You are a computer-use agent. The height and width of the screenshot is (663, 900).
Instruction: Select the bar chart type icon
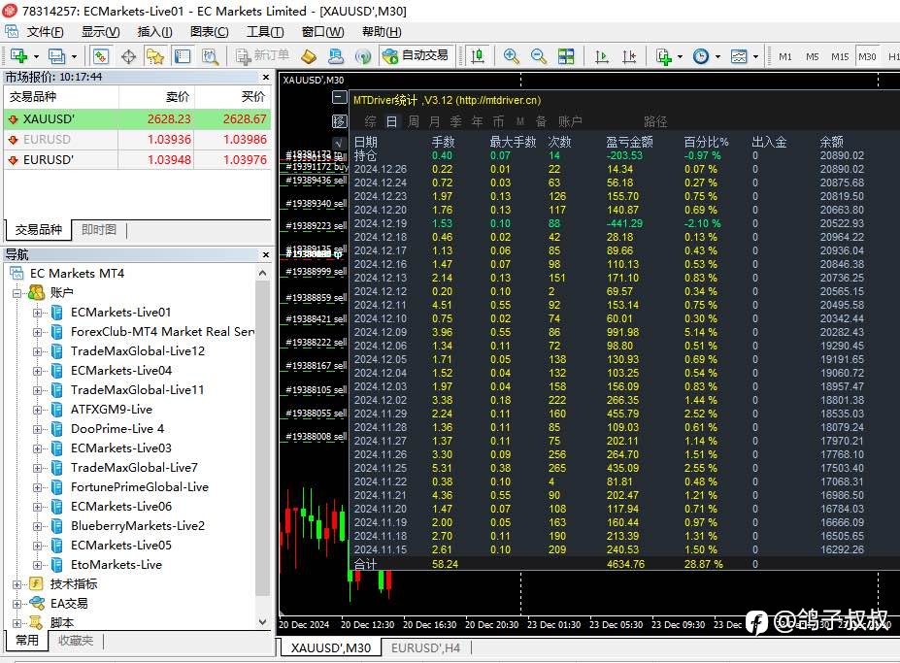(478, 55)
